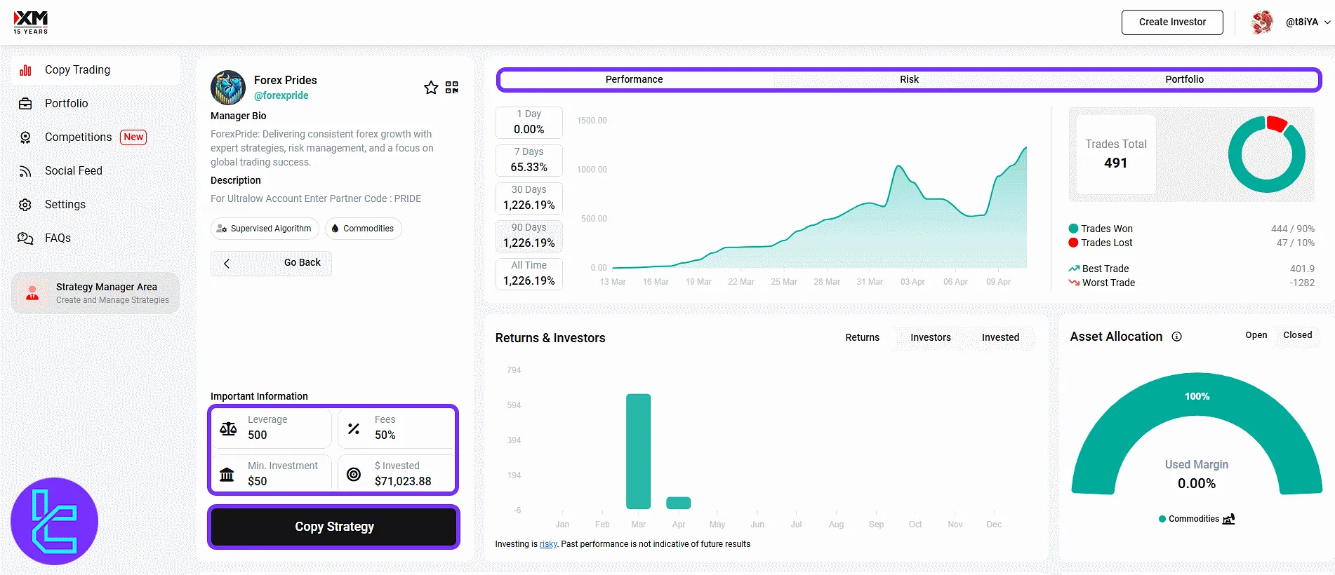
Task: Click the red Trades Lost legend dot
Action: tap(1073, 243)
